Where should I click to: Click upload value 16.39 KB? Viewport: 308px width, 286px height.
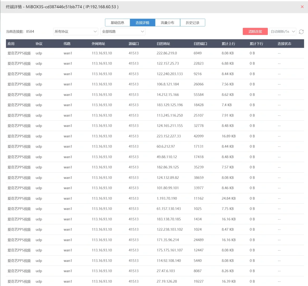pyautogui.click(x=229, y=281)
